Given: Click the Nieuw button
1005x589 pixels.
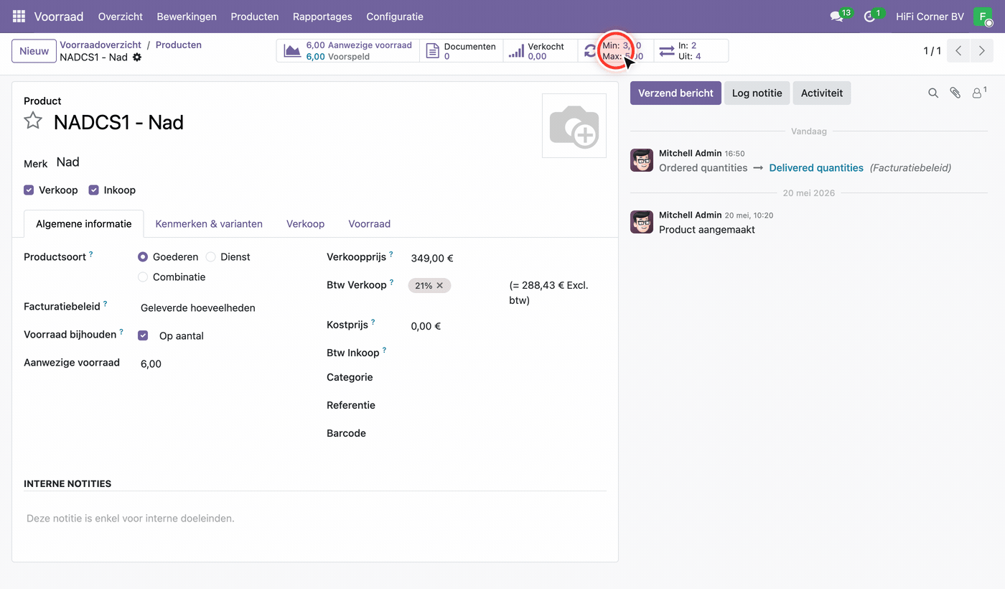Looking at the screenshot, I should coord(34,51).
